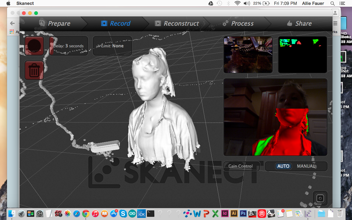Open Launchpad in the dock
Viewport: 352px width, 220px height.
tap(21, 214)
